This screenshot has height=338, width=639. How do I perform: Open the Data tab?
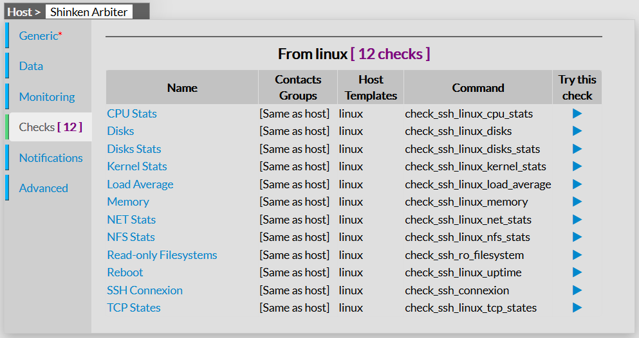click(31, 66)
